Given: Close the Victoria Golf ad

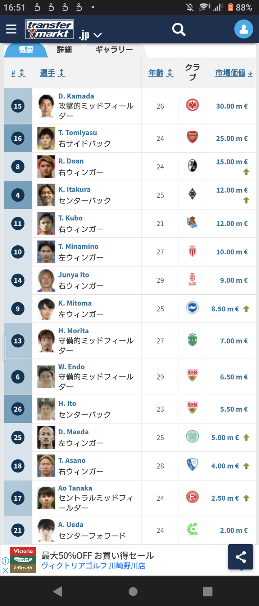Looking at the screenshot, I should tap(5, 570).
